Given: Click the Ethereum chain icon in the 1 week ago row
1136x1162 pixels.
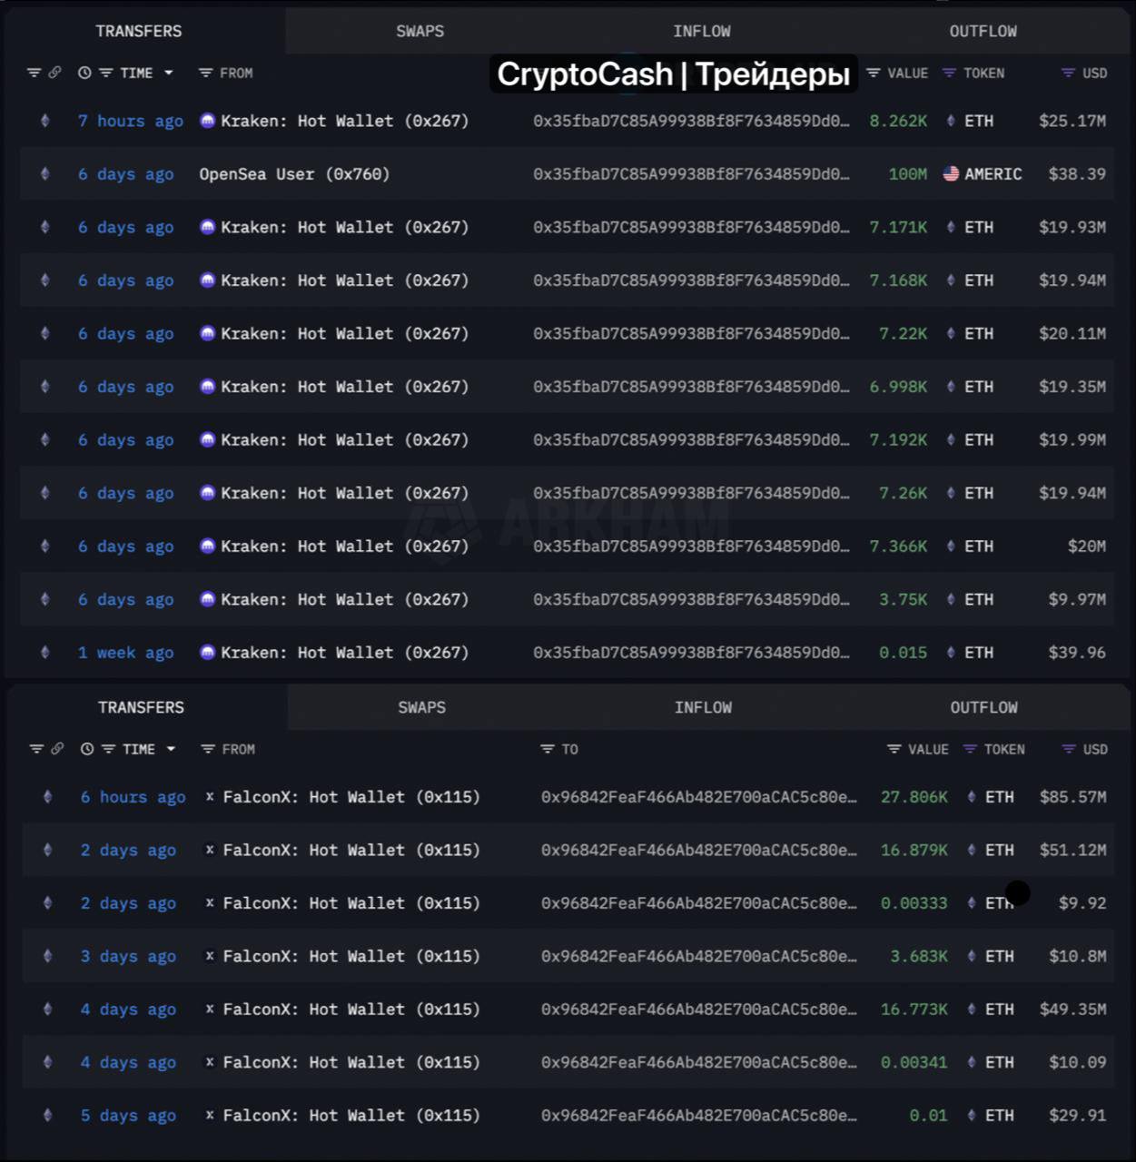Looking at the screenshot, I should point(44,652).
